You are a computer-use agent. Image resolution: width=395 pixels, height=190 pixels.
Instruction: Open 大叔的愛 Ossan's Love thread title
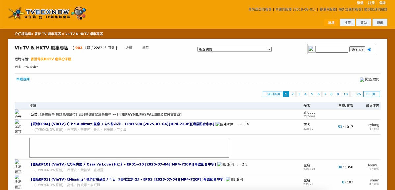[123, 164]
